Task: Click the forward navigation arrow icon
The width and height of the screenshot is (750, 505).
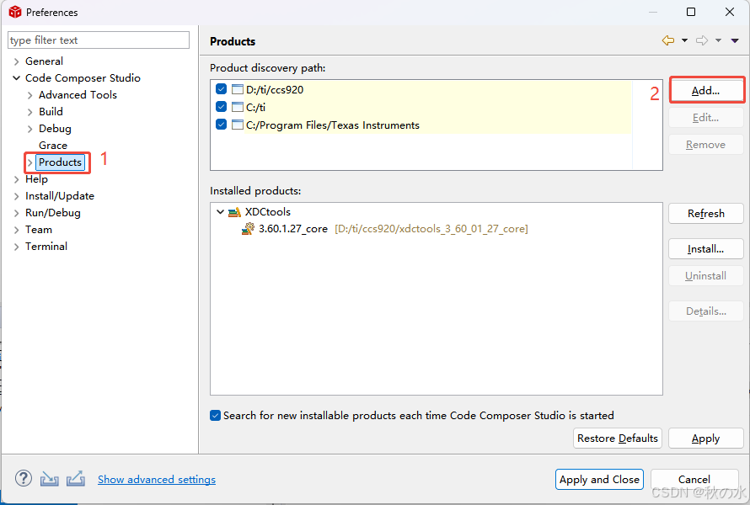Action: click(702, 40)
